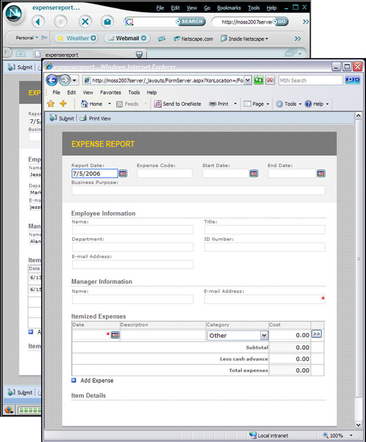The width and height of the screenshot is (366, 442).
Task: Open itemized expense Date calendar picker
Action: point(115,335)
